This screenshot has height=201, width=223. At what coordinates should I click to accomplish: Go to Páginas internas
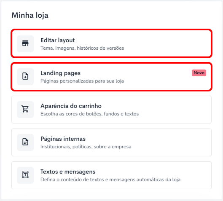click(x=111, y=142)
